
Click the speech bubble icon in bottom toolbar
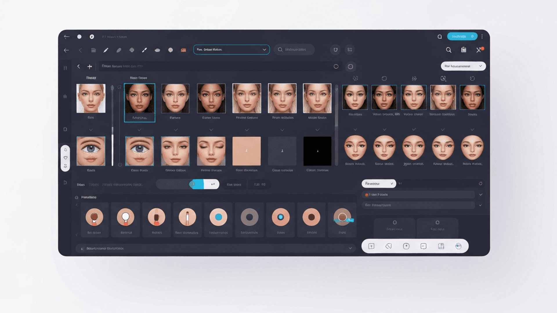[x=424, y=246]
